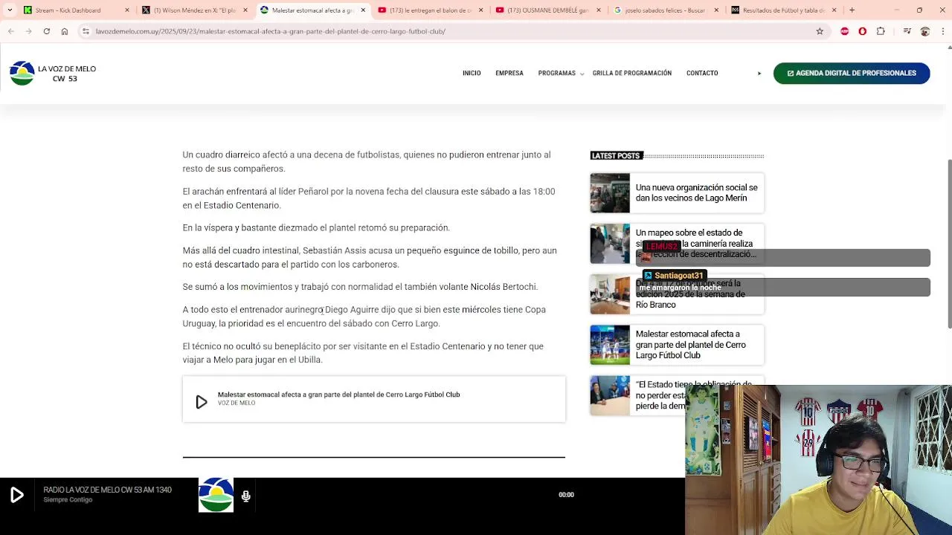
Task: Switch to Resultados de Fútbol tab
Action: 782,10
